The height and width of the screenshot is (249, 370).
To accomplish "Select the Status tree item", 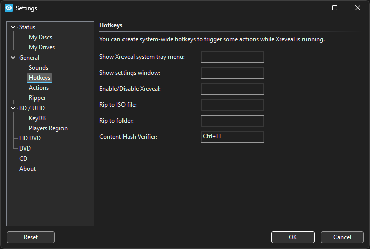I will tap(27, 27).
